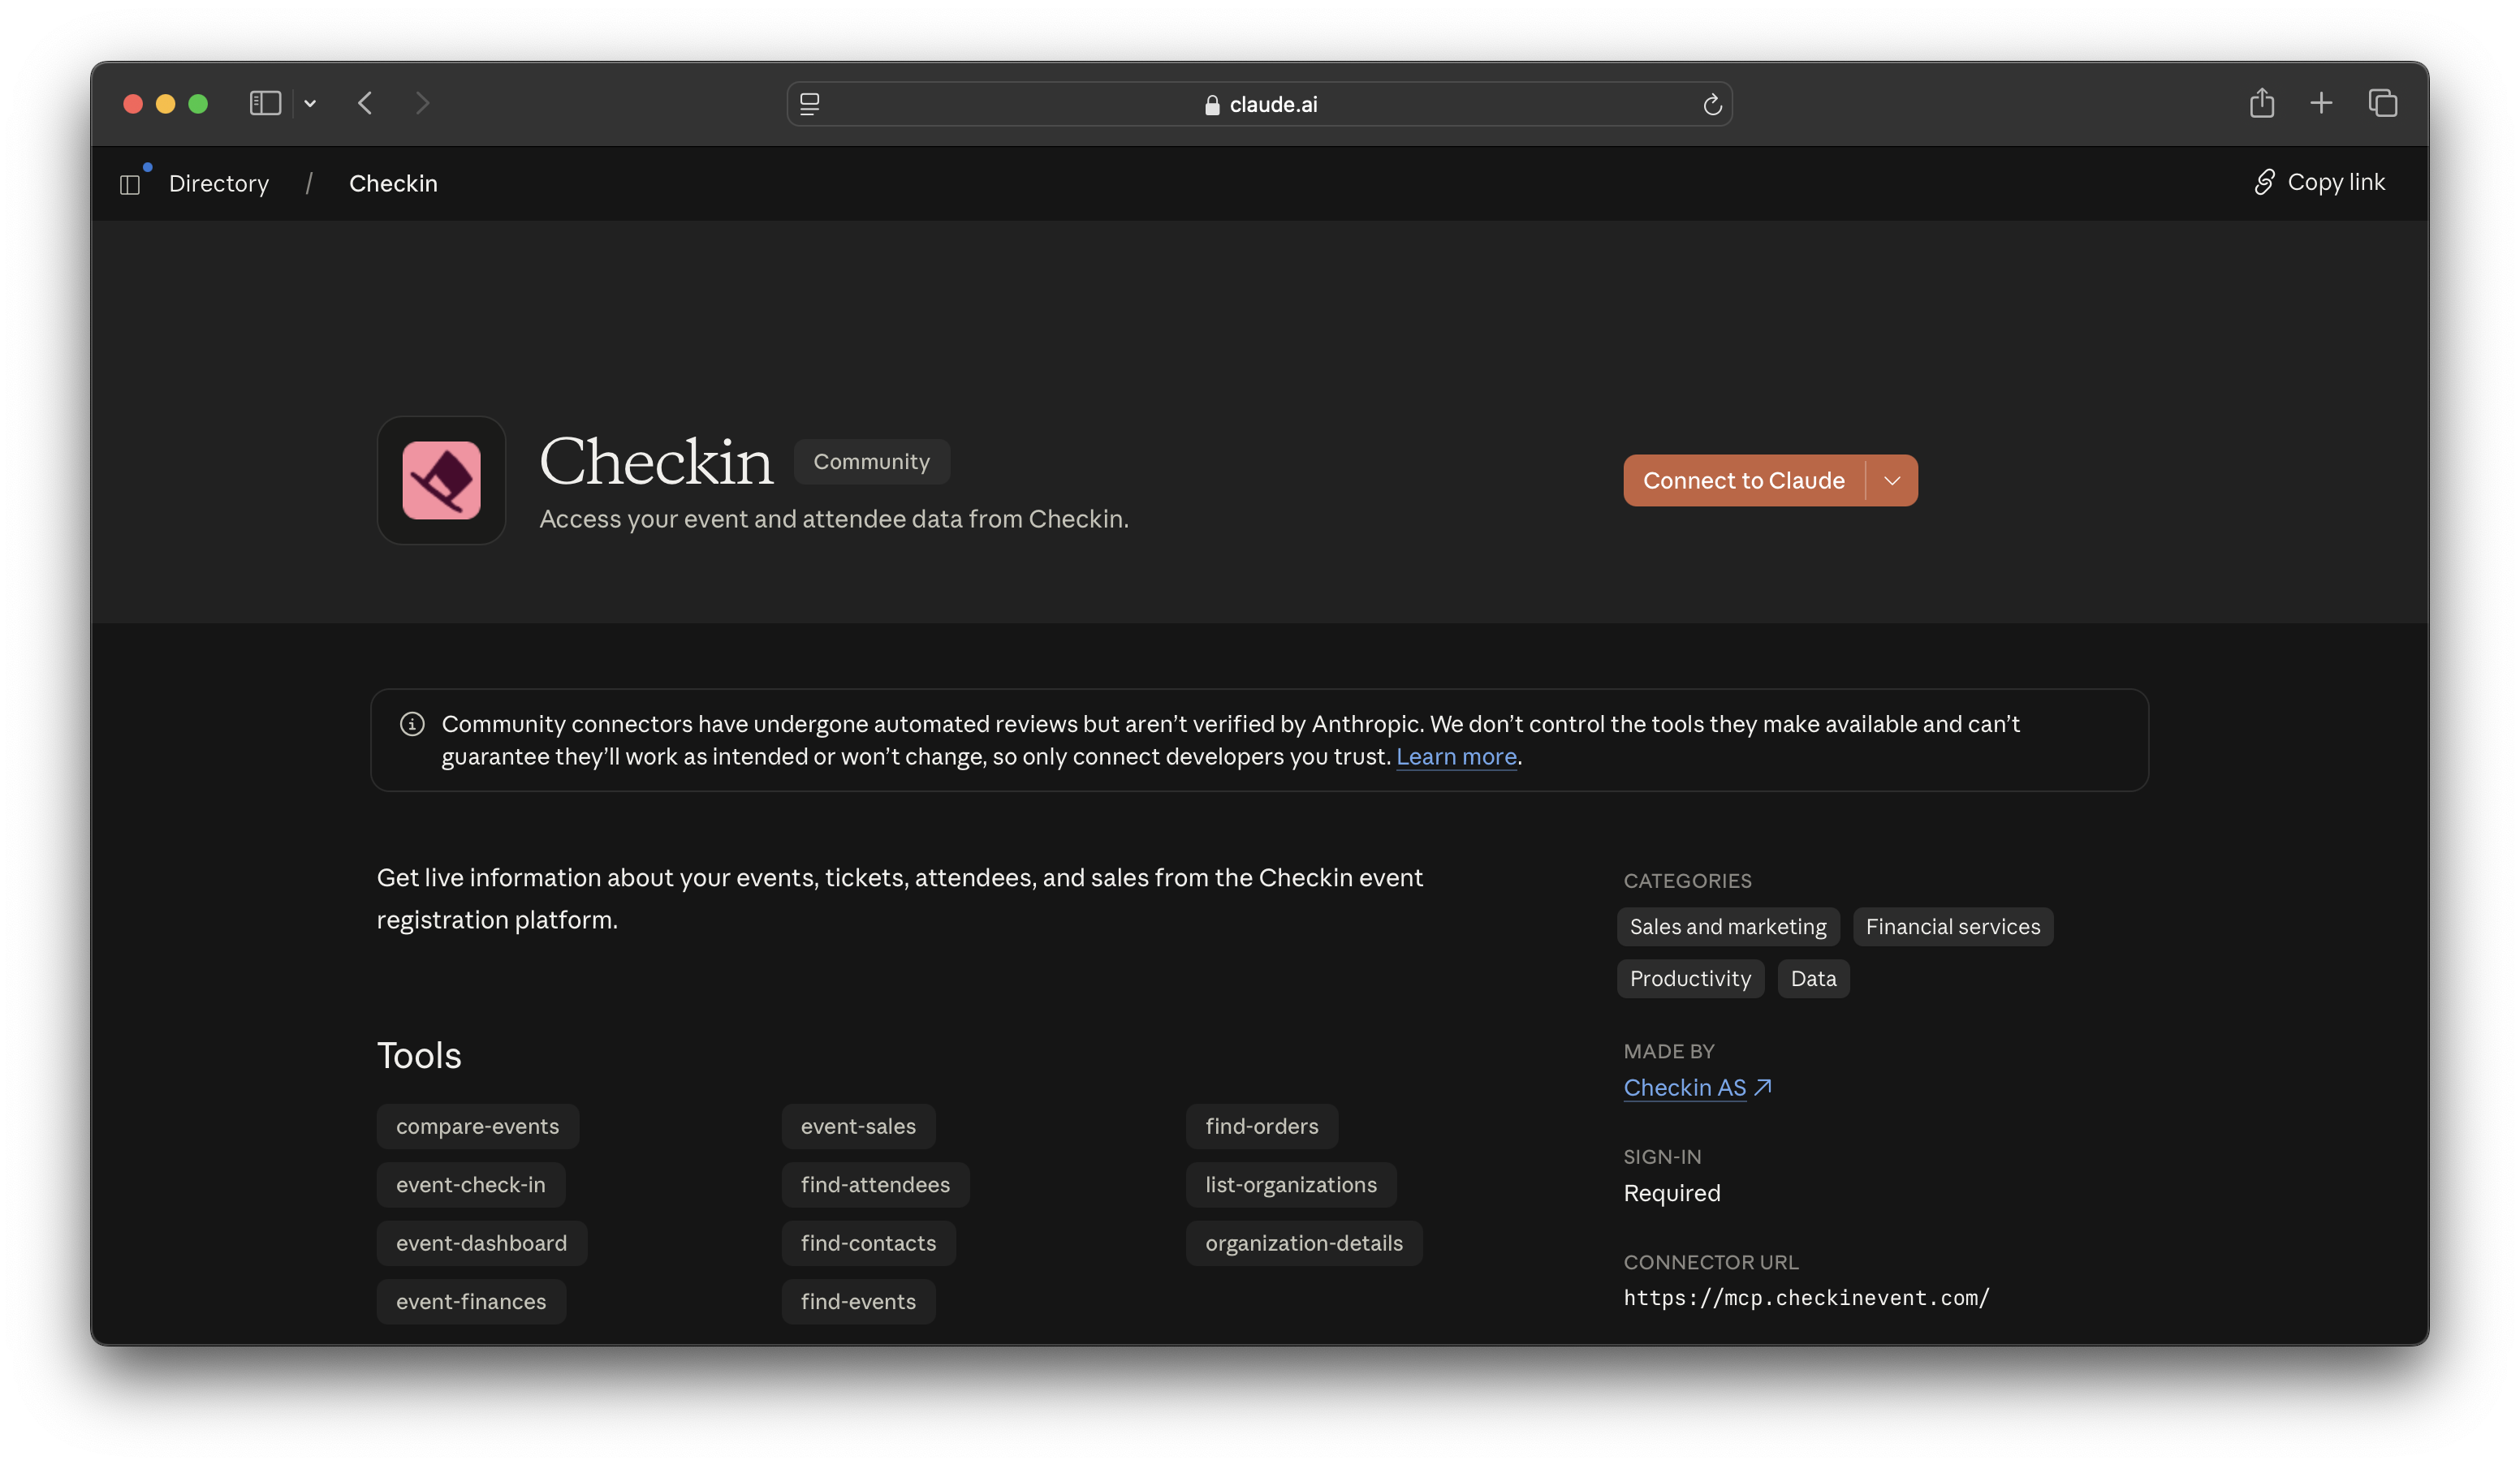Show the tab overview icon
Viewport: 2520px width, 1469px height.
click(x=2382, y=102)
